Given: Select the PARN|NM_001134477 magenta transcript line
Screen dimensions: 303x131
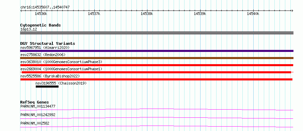Looking at the screenshot, I should pos(157,109).
